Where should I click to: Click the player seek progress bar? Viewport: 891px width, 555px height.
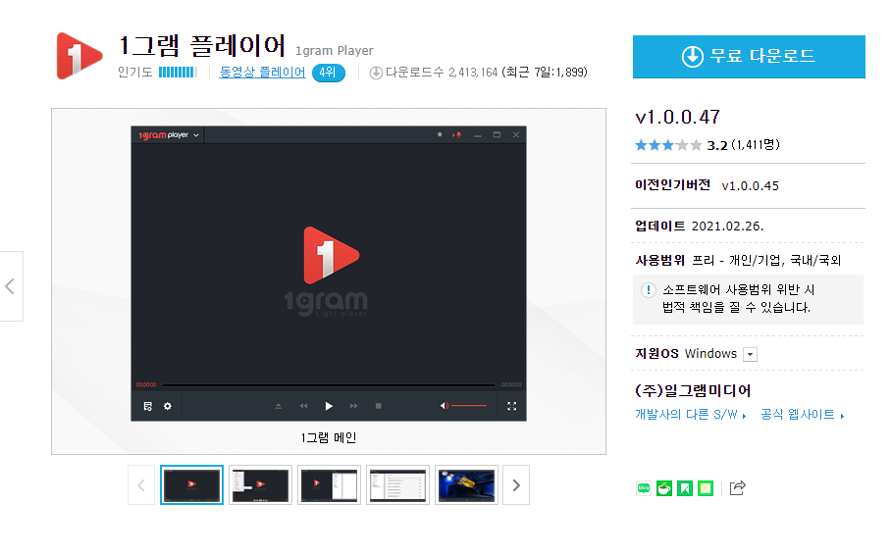(x=329, y=385)
